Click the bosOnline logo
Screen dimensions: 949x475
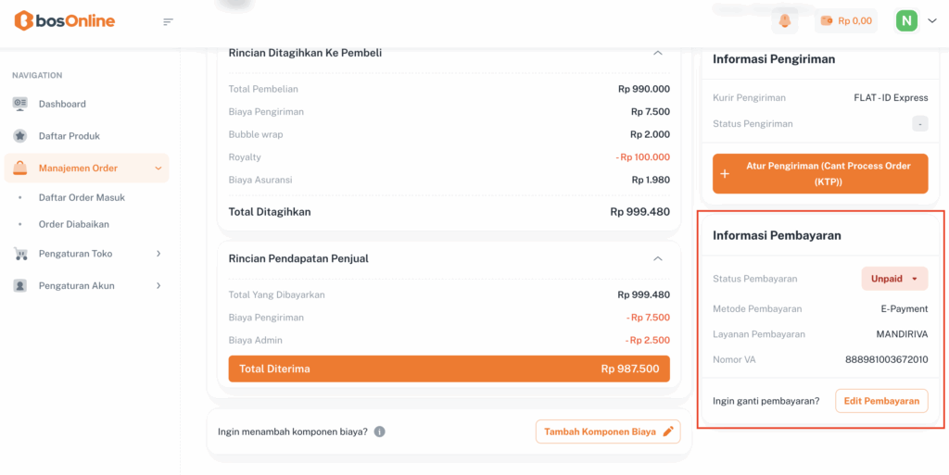[x=65, y=20]
